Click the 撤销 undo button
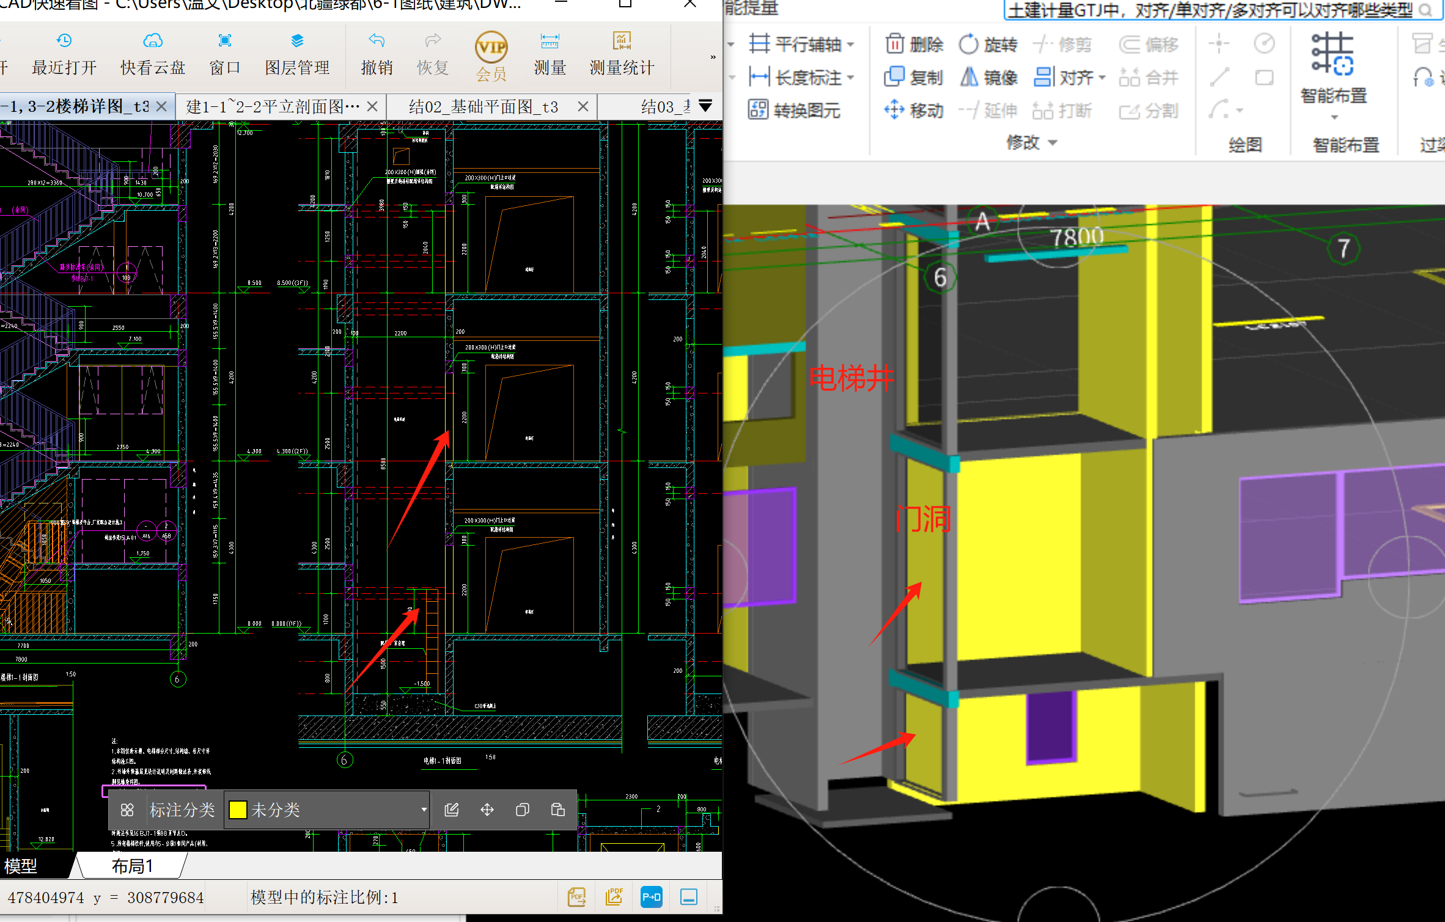This screenshot has width=1445, height=922. [377, 42]
